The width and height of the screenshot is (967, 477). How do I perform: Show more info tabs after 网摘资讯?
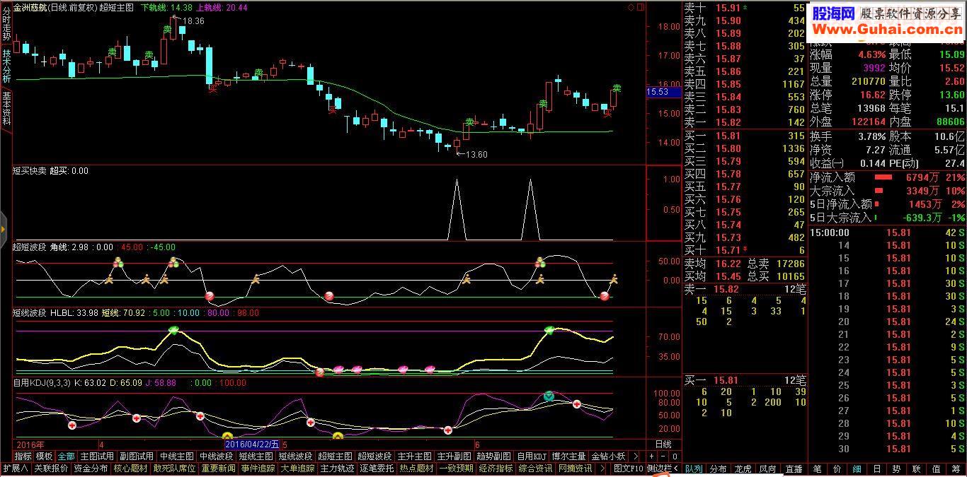pyautogui.click(x=602, y=469)
